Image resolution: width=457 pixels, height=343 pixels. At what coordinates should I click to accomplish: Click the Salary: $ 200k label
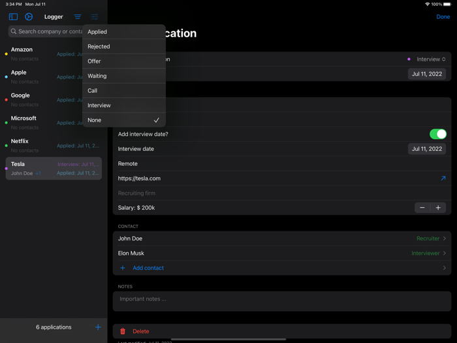136,208
